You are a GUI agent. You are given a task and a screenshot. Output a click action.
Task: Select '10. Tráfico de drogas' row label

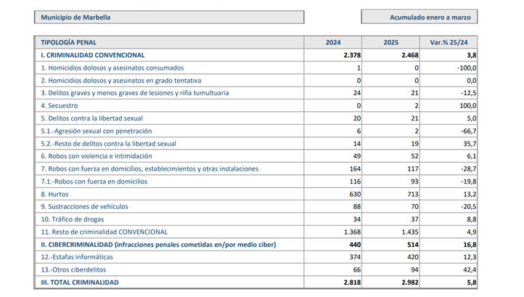tap(72, 219)
